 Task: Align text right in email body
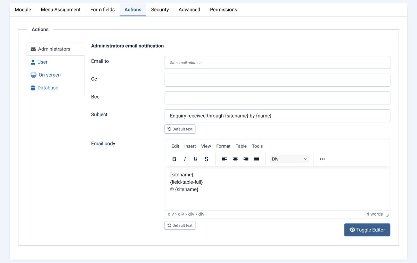[246, 159]
